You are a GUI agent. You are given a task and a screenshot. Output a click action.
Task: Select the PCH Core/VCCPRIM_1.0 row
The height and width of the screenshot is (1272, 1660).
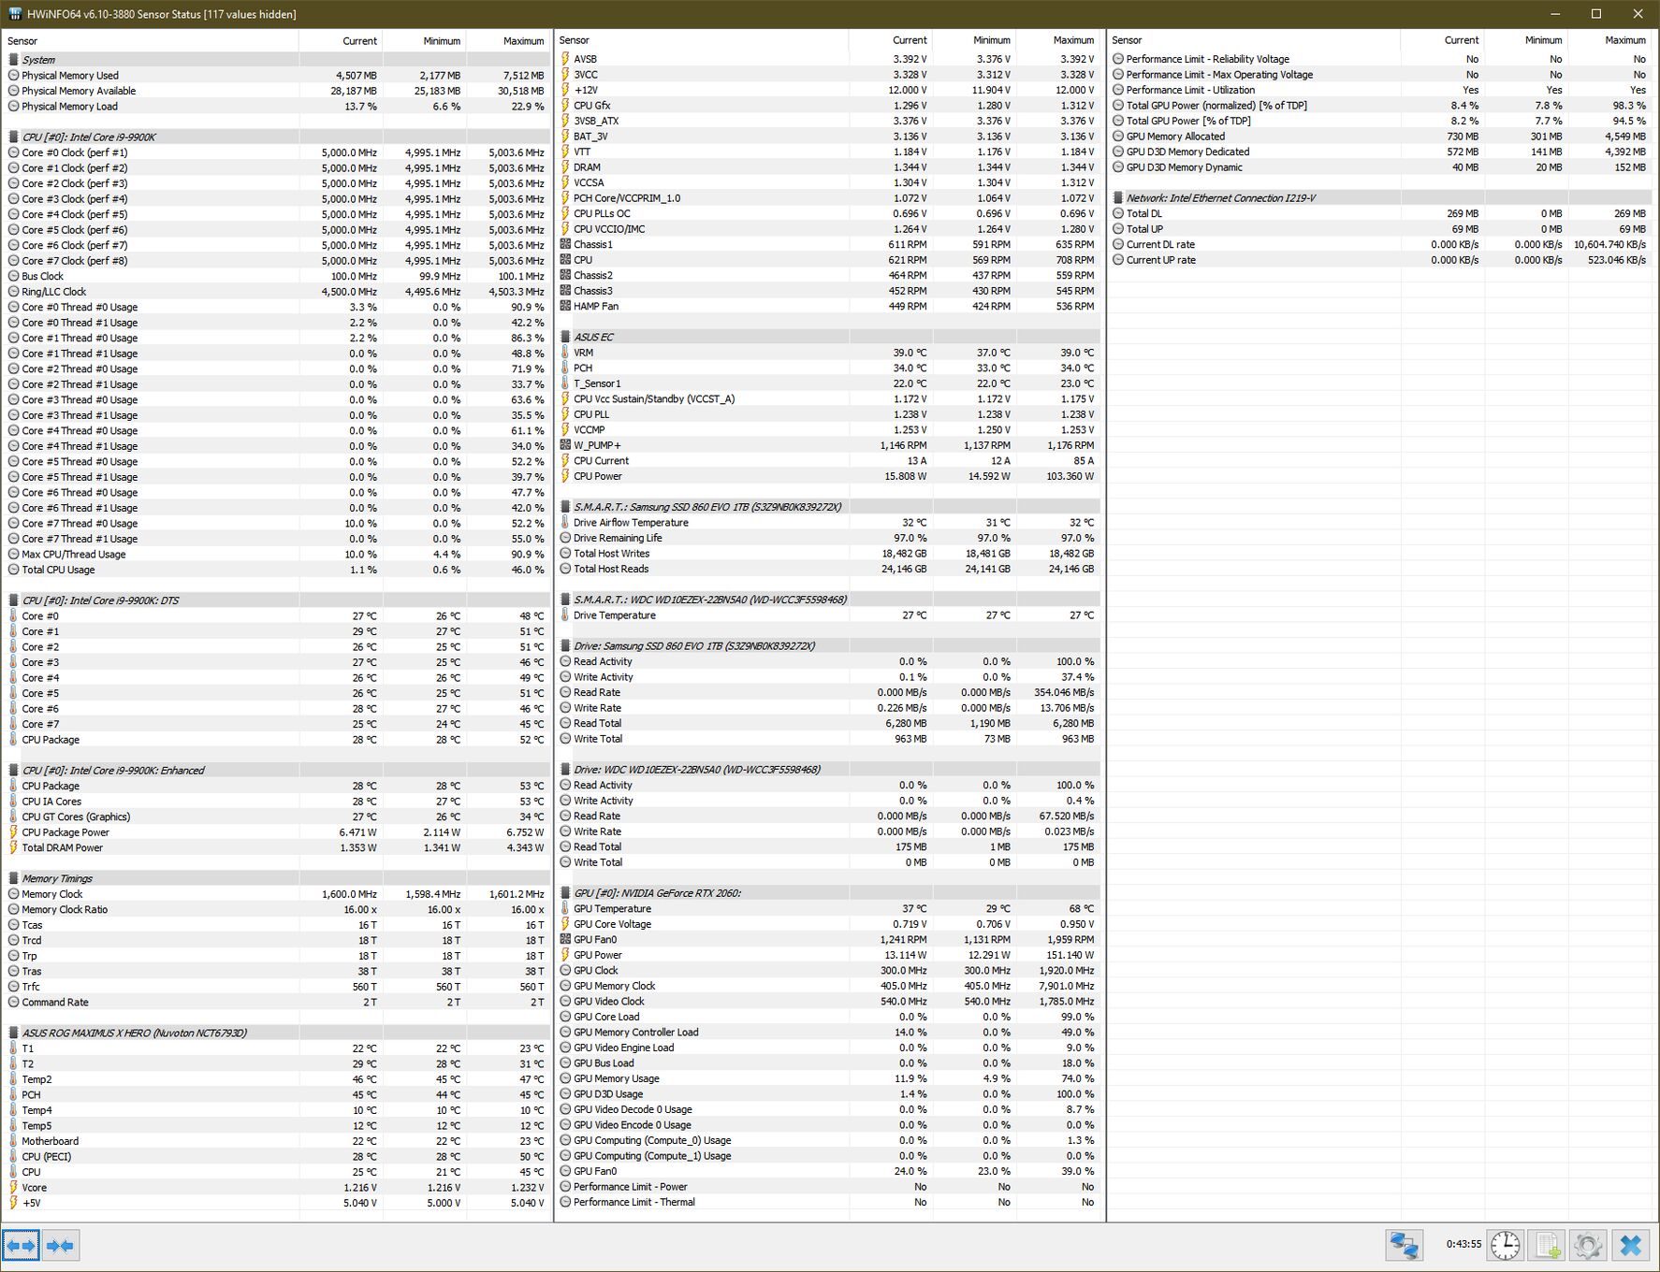(828, 198)
